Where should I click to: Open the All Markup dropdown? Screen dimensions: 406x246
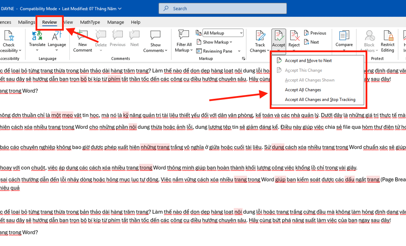click(223, 33)
